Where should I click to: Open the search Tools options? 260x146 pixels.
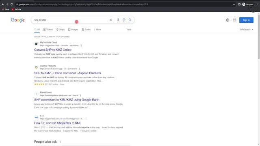pos(129,30)
